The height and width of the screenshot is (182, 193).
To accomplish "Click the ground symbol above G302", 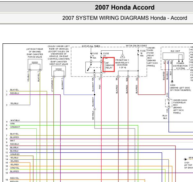I will tap(172, 81).
